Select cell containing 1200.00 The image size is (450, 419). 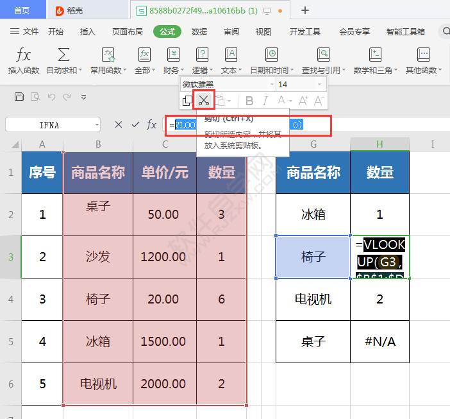(x=165, y=257)
